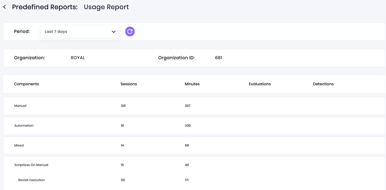Click the Organization: label
Image resolution: width=386 pixels, height=190 pixels.
pos(29,58)
